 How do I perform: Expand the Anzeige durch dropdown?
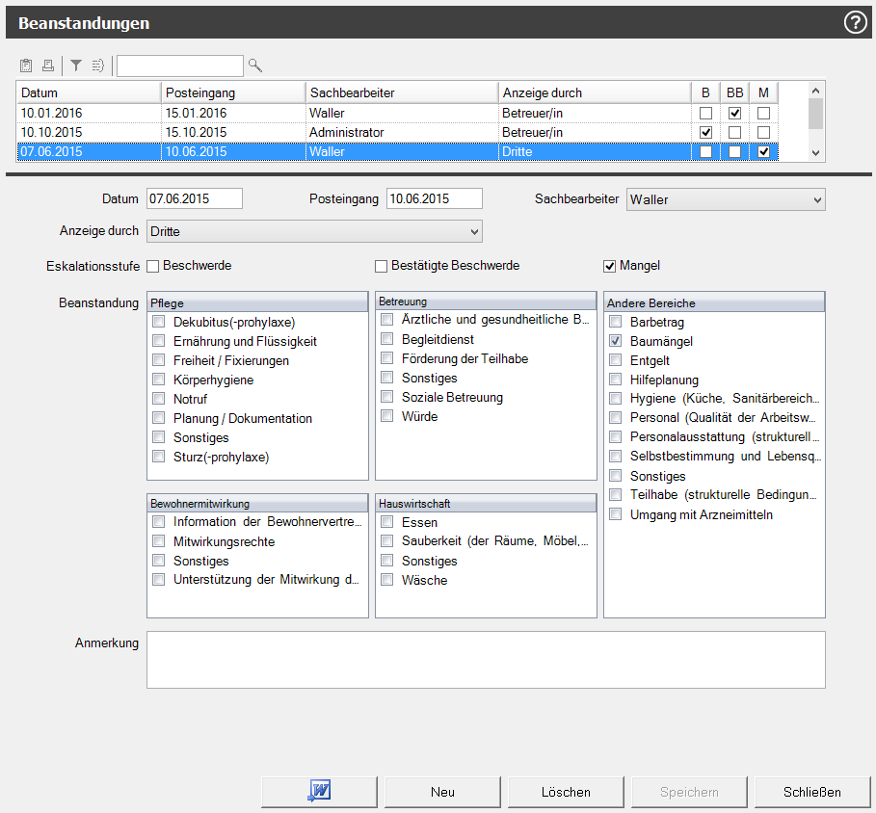(314, 231)
